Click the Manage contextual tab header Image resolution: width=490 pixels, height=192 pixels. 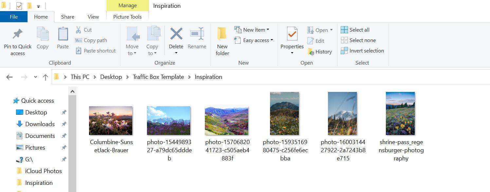pyautogui.click(x=128, y=6)
